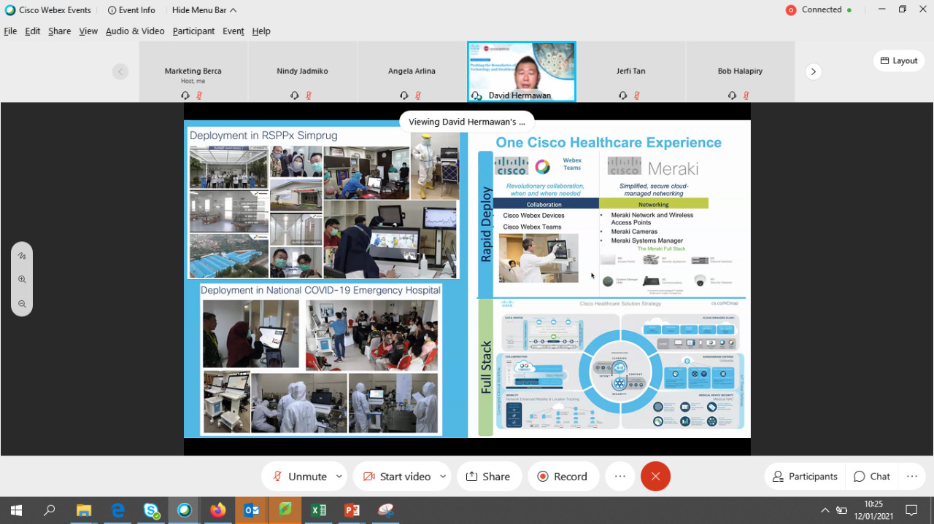Open Microsoft Edge from the taskbar
The width and height of the screenshot is (934, 524).
click(x=117, y=510)
